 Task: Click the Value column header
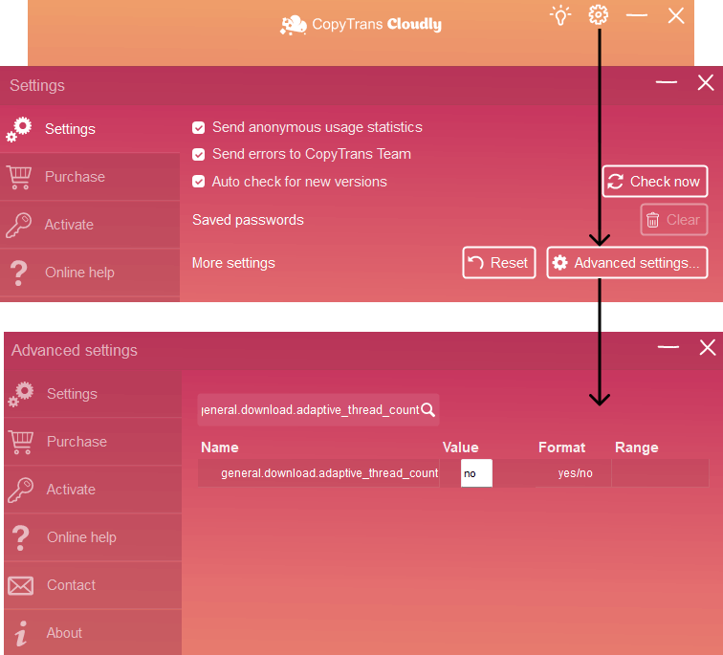461,448
